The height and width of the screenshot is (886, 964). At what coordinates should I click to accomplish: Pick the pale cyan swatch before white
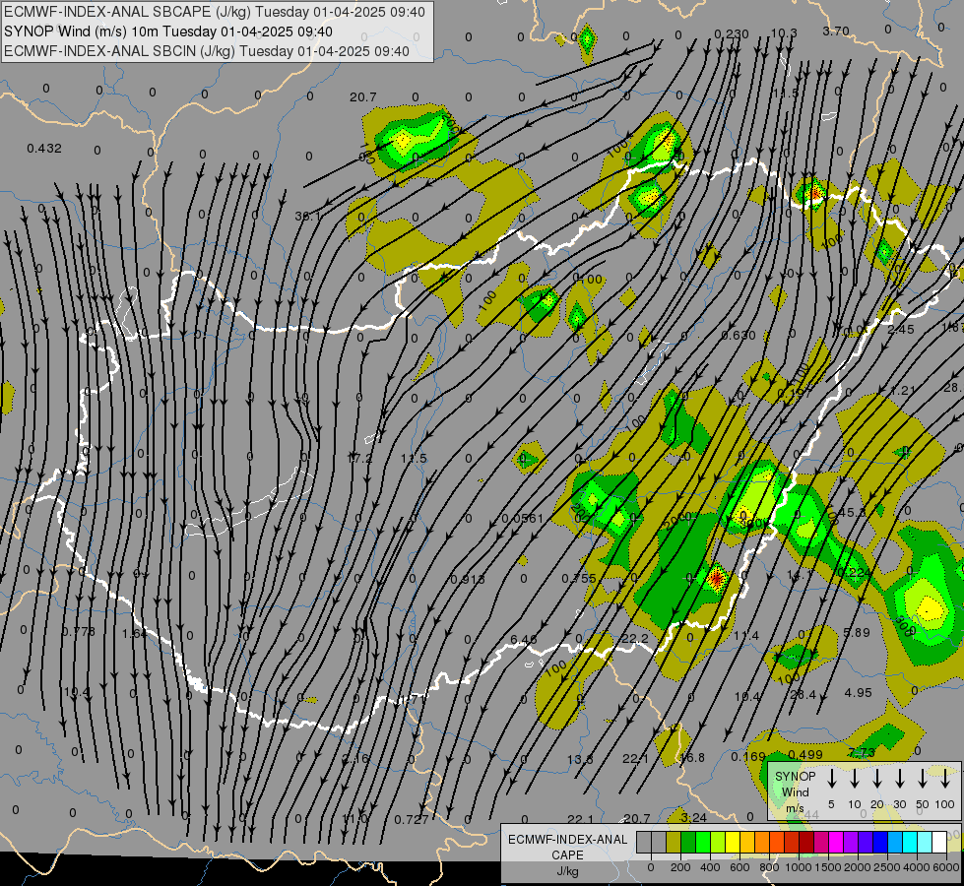(x=924, y=842)
